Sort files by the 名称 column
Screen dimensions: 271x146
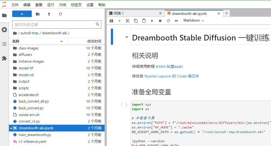(x=38, y=41)
